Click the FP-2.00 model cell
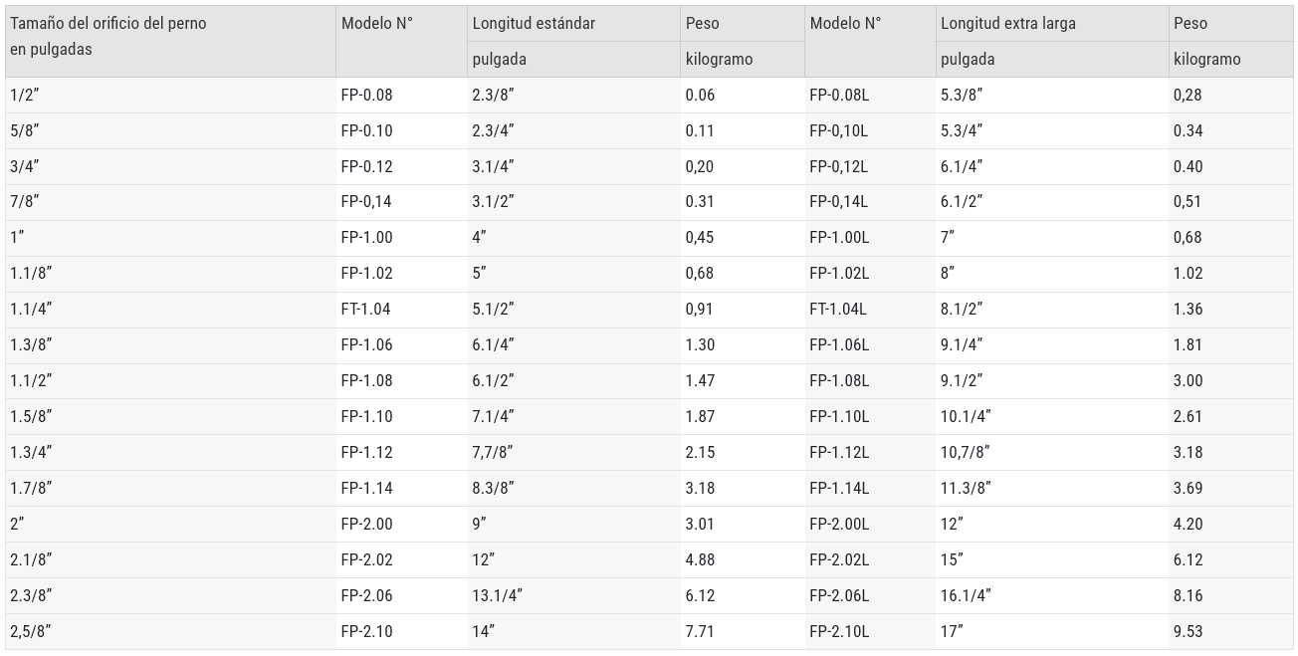1298x656 pixels. [401, 524]
